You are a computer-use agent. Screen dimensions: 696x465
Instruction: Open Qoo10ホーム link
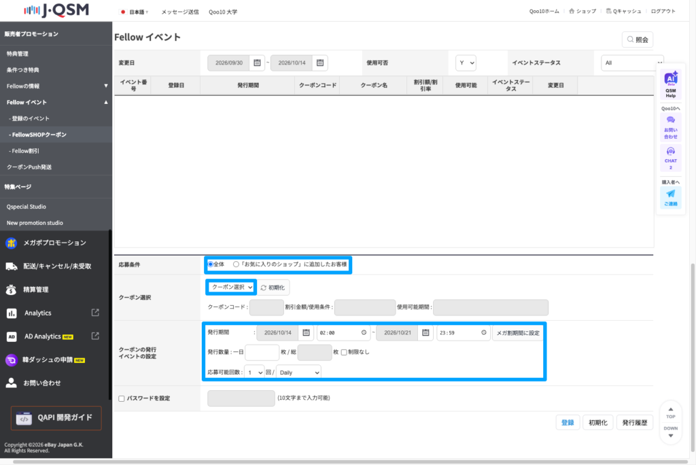[544, 11]
